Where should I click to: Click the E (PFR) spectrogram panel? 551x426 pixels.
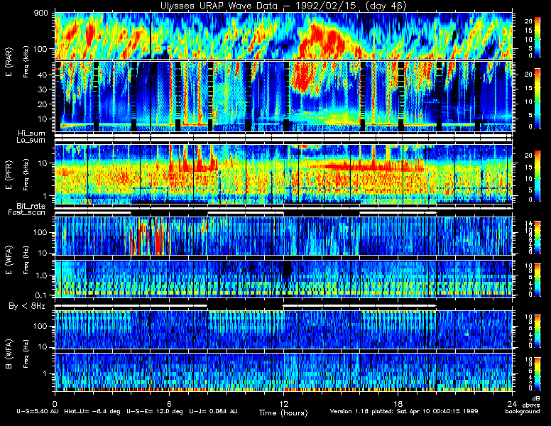[x=283, y=175]
